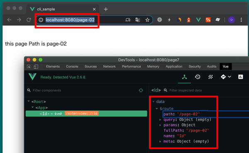Collapse the Root component node

coord(29,101)
